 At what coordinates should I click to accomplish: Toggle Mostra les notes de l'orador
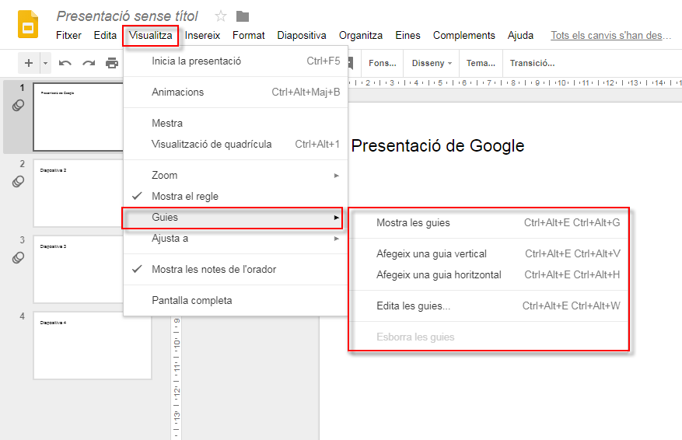pyautogui.click(x=236, y=270)
